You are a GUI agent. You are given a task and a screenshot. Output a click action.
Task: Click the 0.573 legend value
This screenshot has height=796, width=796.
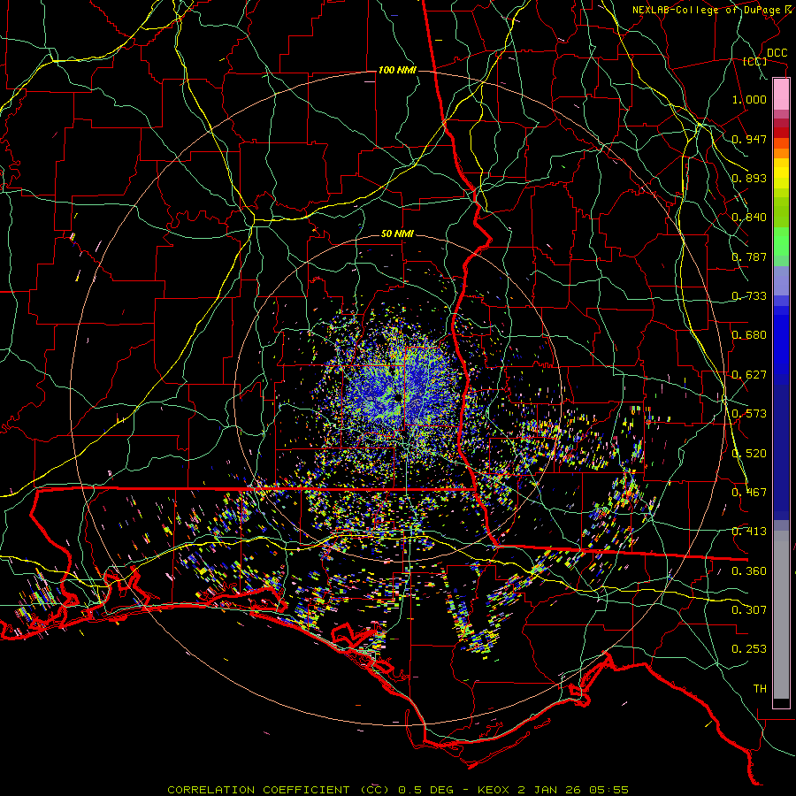[x=749, y=414]
